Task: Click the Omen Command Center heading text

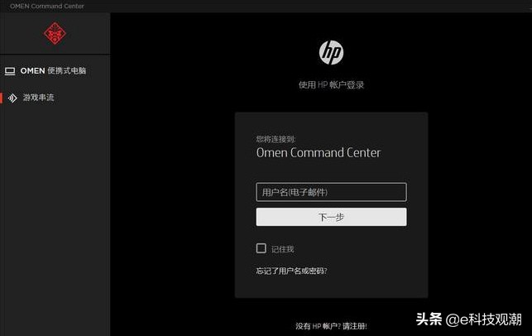Action: [x=319, y=153]
